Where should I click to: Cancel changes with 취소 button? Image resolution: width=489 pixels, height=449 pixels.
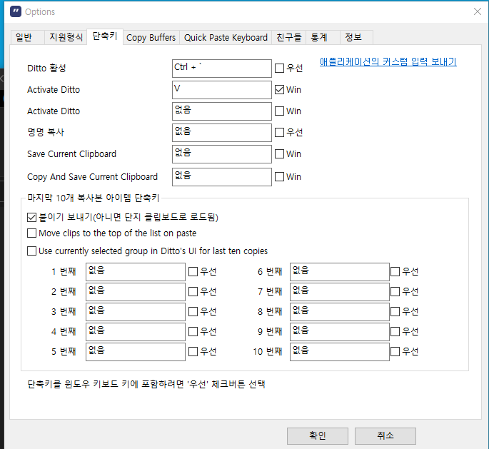(385, 435)
